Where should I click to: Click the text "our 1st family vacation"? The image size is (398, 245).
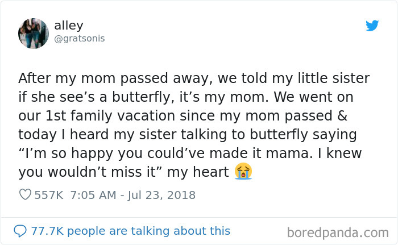pos(97,116)
